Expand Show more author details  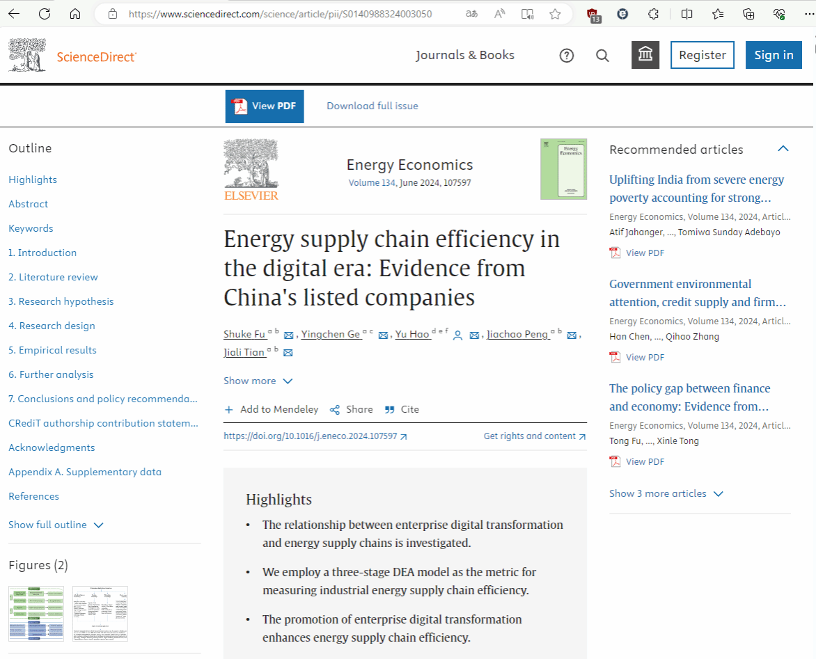[x=258, y=381]
